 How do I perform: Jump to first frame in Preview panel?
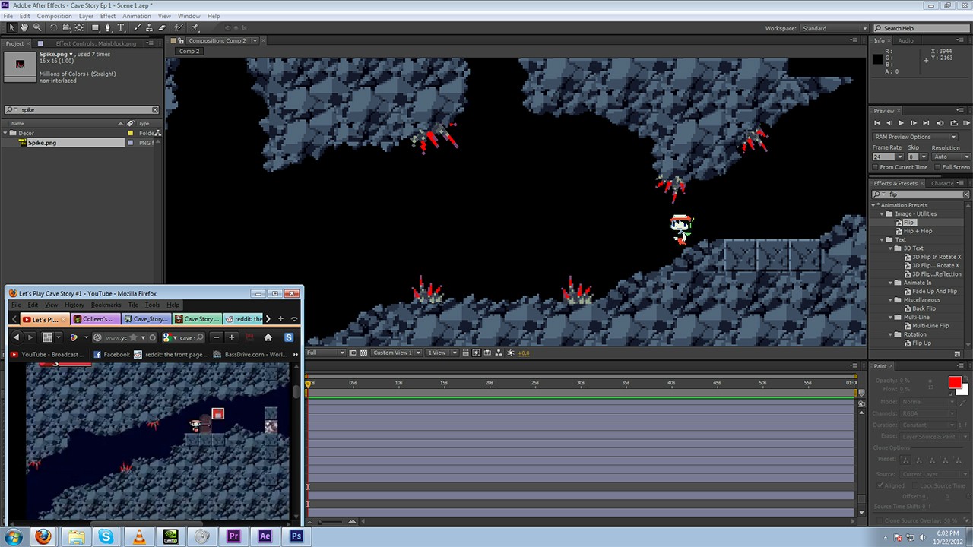pyautogui.click(x=877, y=123)
